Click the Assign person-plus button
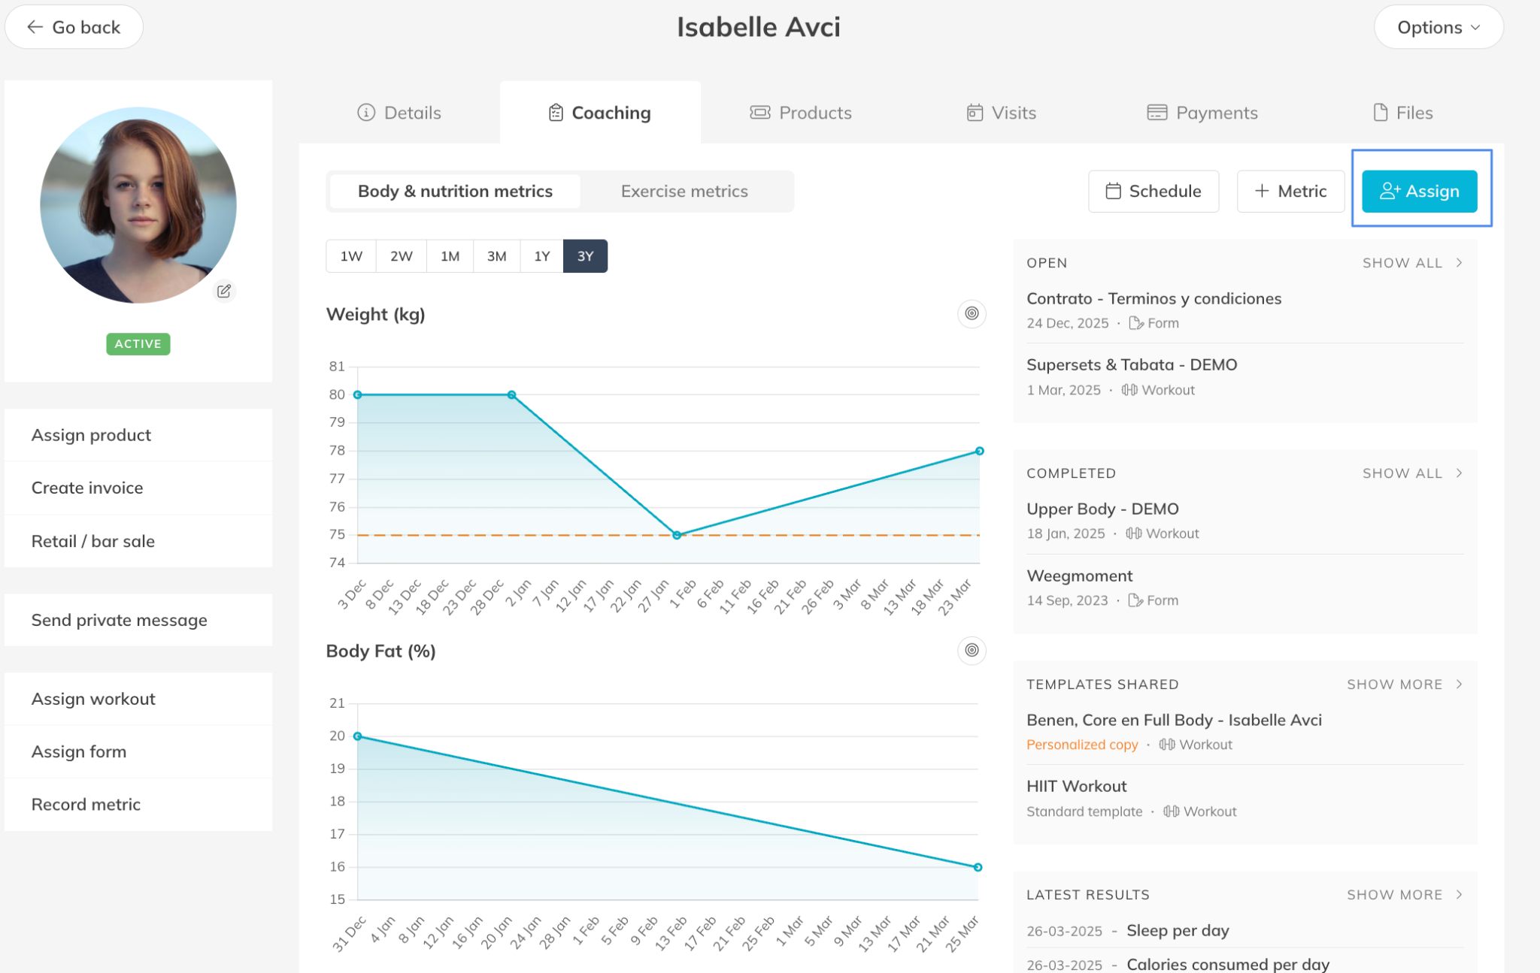Viewport: 1540px width, 973px height. click(1419, 191)
